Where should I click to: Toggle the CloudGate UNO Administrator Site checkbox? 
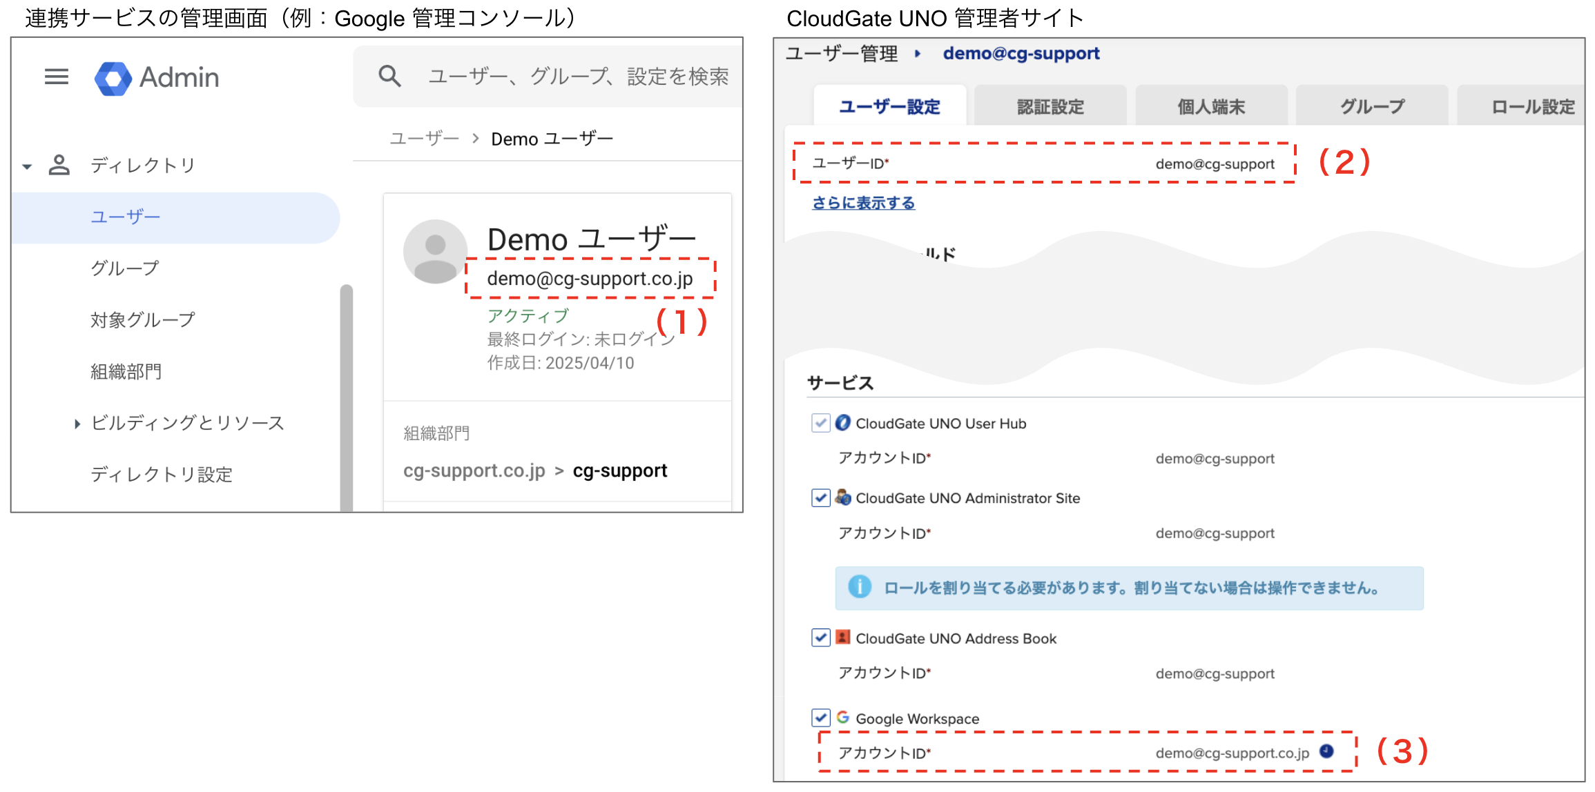click(x=820, y=497)
